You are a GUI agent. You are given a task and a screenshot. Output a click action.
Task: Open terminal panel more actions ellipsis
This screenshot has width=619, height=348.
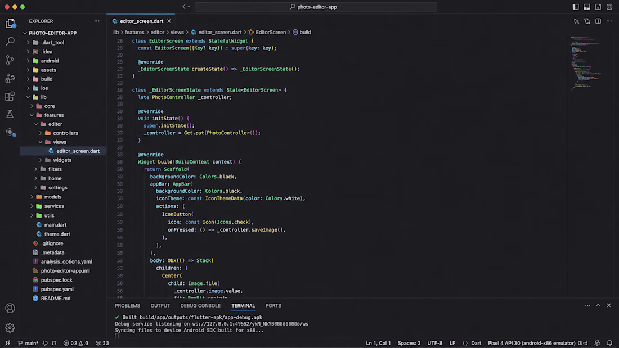588,305
